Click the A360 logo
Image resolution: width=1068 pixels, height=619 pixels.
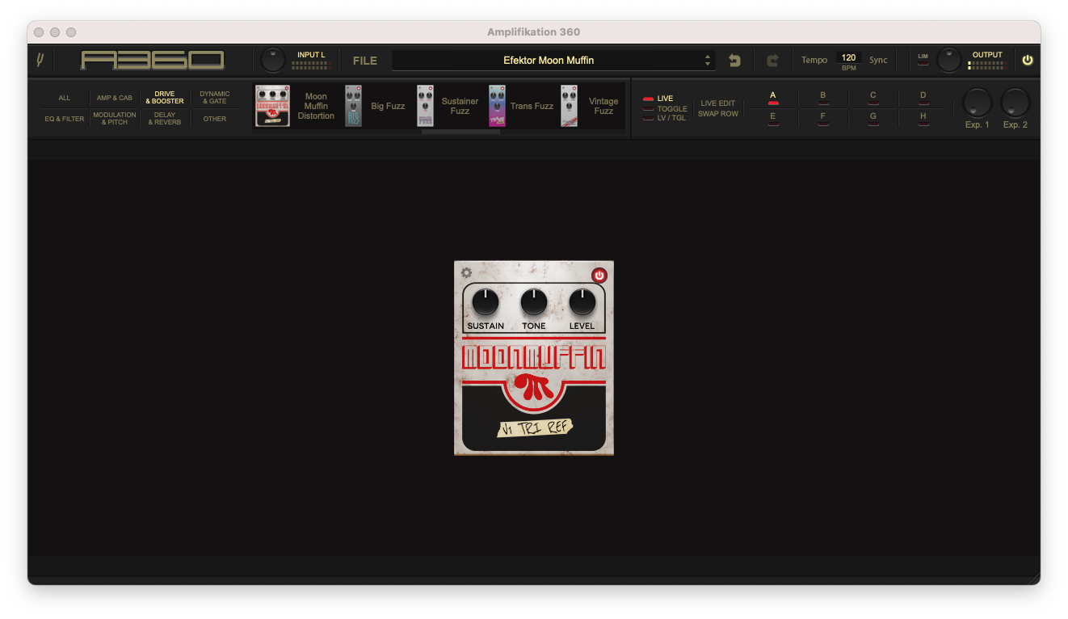[x=153, y=60]
